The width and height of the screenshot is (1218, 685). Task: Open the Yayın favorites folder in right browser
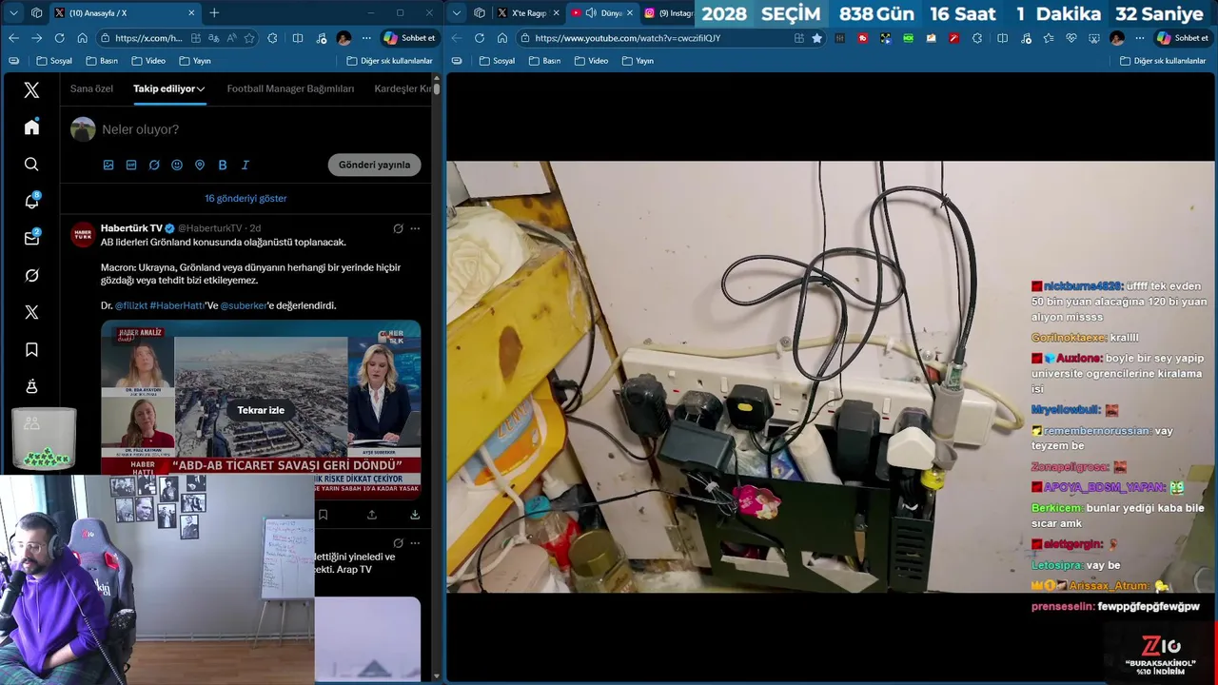(x=637, y=61)
